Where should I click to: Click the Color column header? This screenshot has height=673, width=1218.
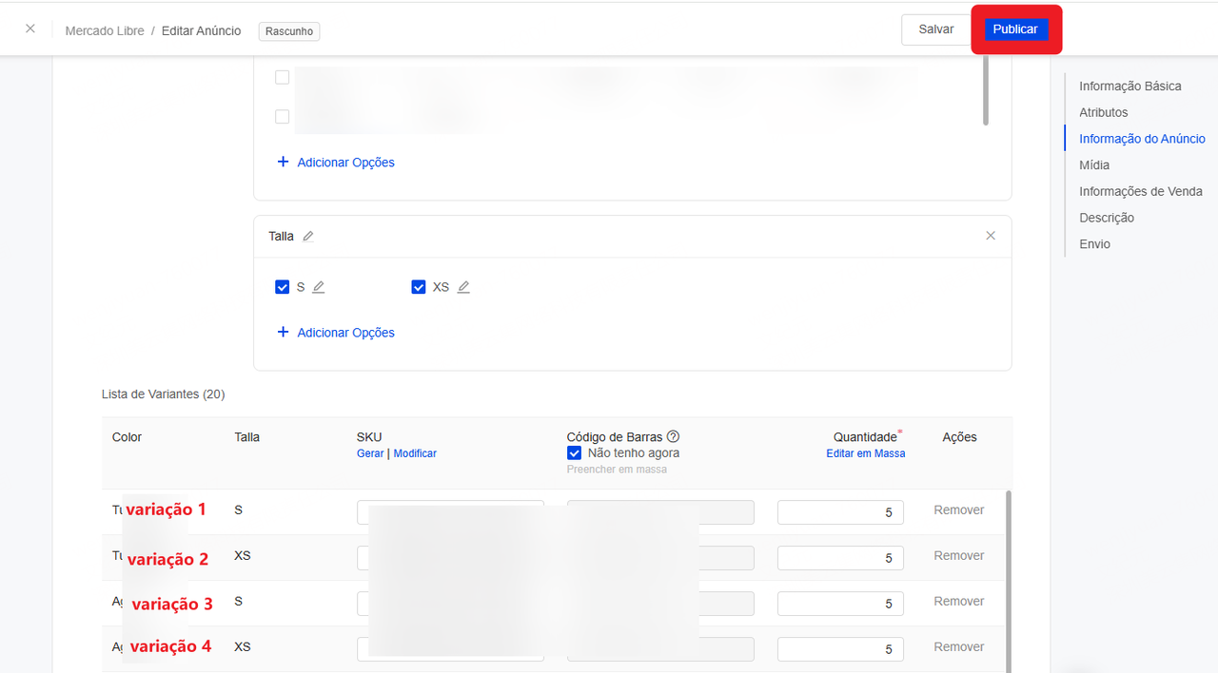pos(127,437)
